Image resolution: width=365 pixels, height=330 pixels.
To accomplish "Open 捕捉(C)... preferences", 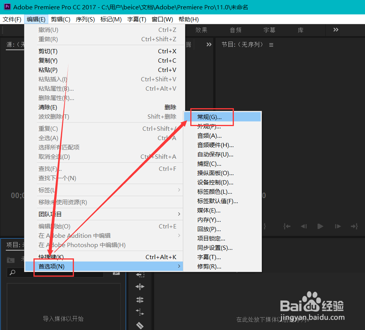I will (x=223, y=163).
